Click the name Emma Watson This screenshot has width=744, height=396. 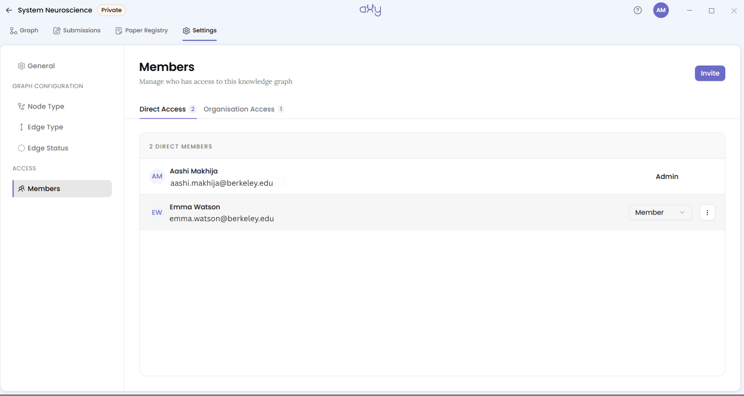click(195, 207)
